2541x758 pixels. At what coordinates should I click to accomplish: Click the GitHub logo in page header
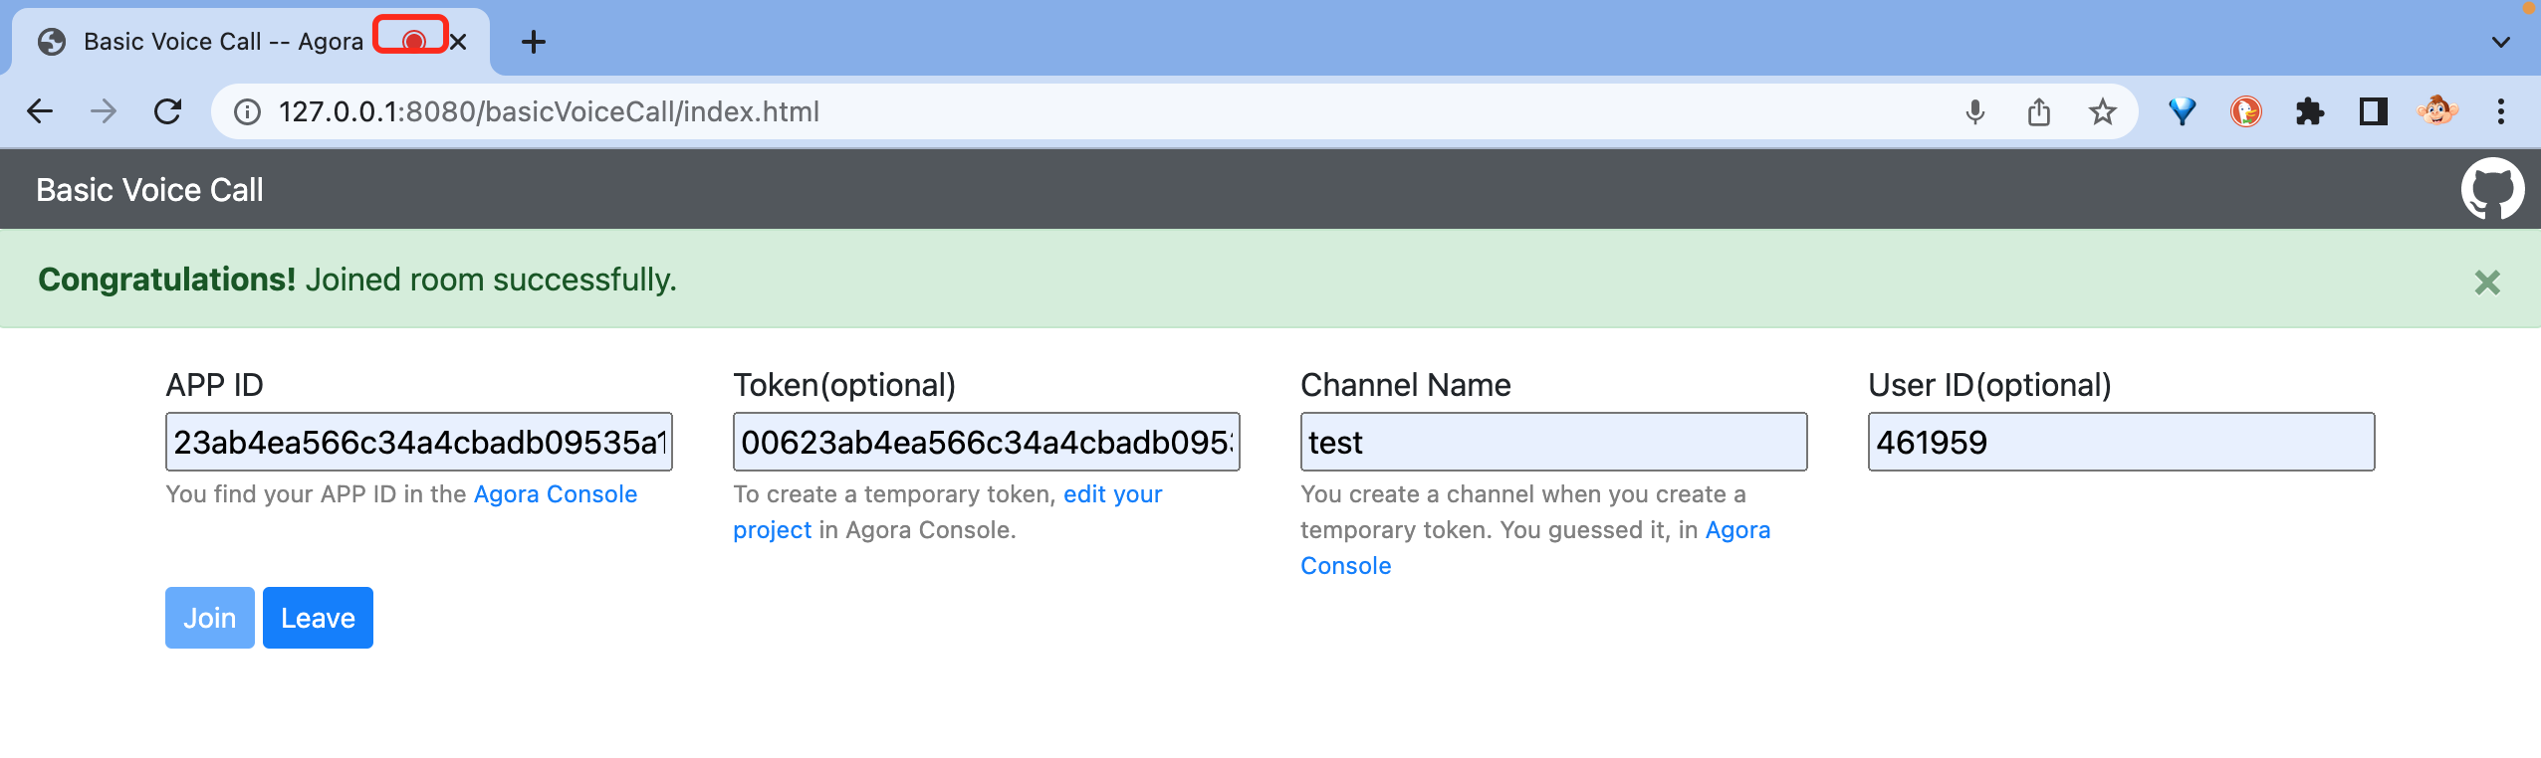point(2491,189)
